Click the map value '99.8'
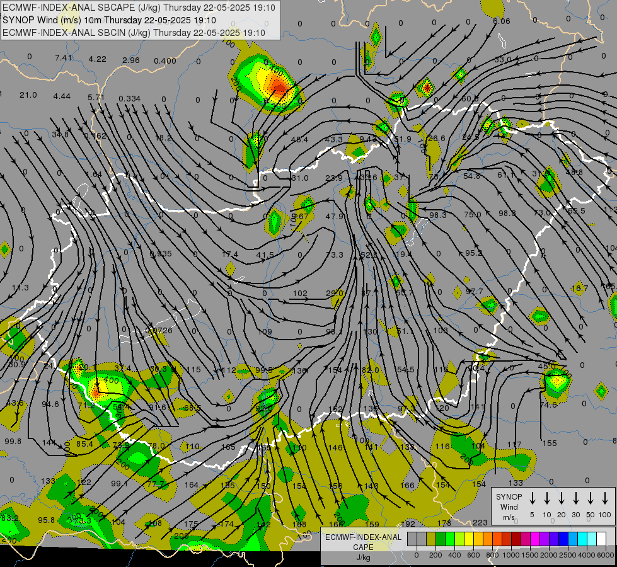Image resolution: width=617 pixels, height=567 pixels. (x=13, y=442)
